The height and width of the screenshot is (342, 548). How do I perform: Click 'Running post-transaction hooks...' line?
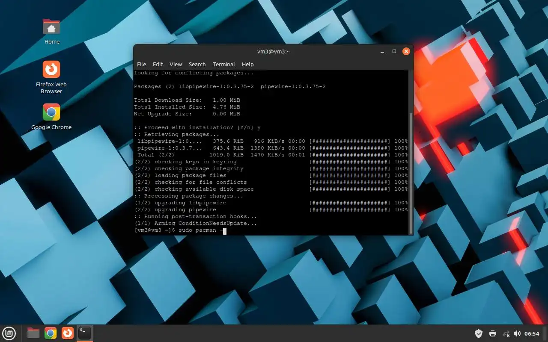pyautogui.click(x=196, y=217)
